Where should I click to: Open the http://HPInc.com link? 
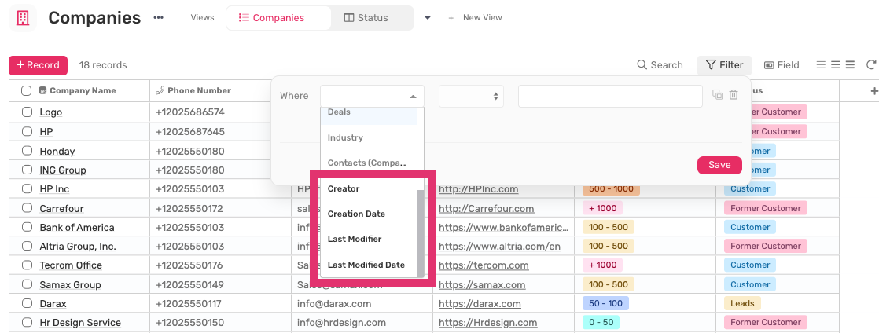tap(478, 189)
